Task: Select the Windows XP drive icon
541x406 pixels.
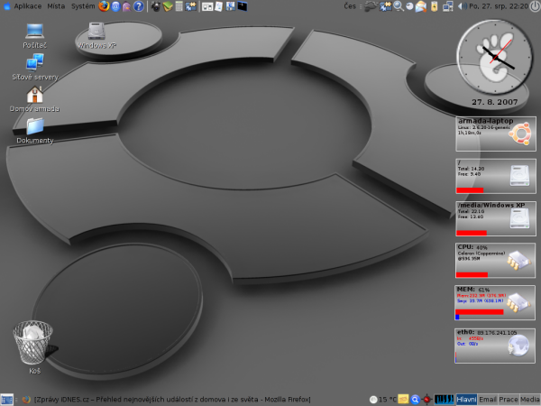Action: [x=96, y=36]
